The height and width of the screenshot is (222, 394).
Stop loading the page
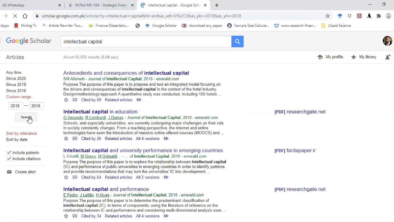15,16
